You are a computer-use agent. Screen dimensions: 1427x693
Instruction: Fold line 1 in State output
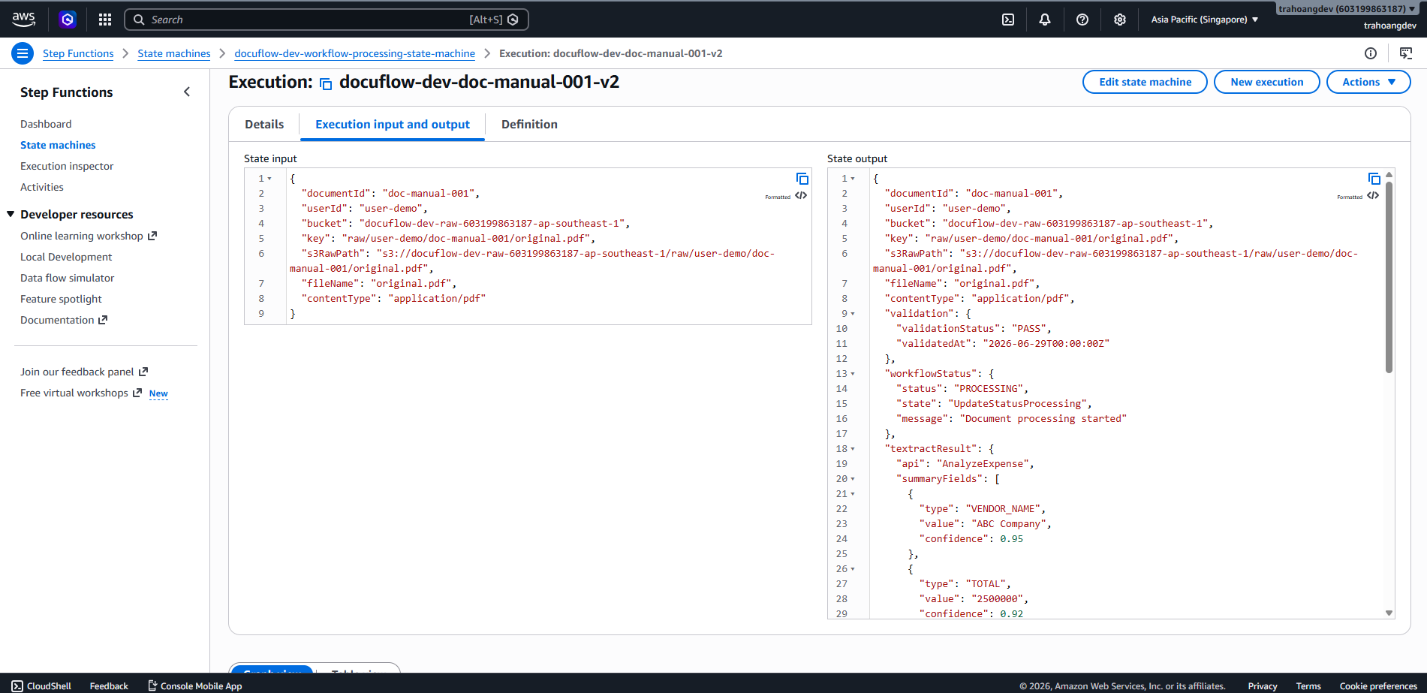tap(853, 179)
